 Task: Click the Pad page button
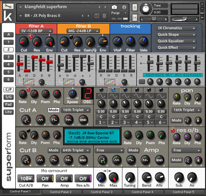(8, 105)
